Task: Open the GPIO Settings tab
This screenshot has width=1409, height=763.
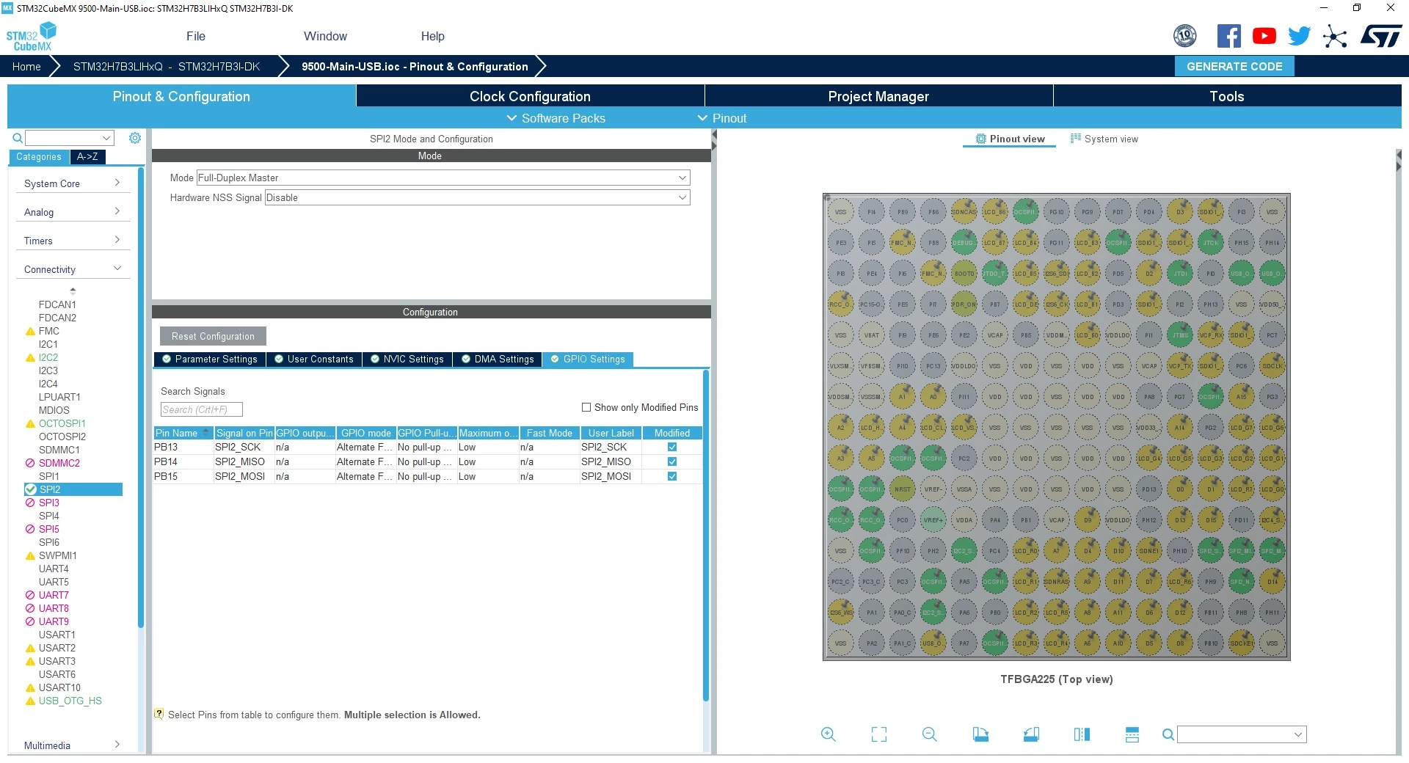Action: click(588, 359)
